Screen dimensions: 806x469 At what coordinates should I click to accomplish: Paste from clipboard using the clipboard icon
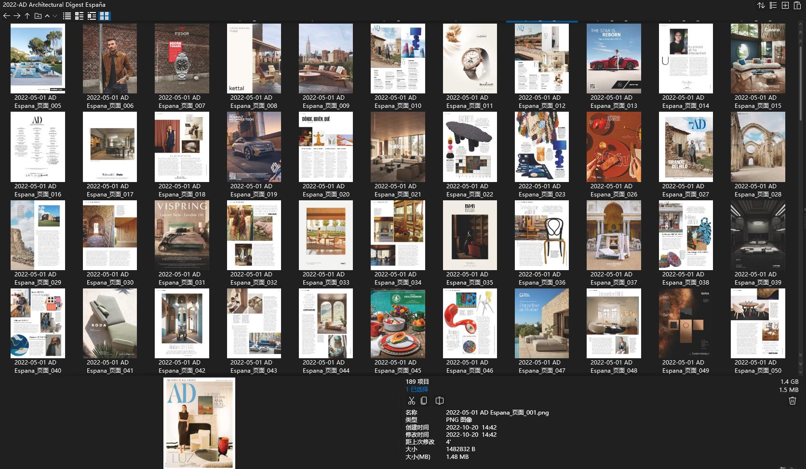[798, 5]
